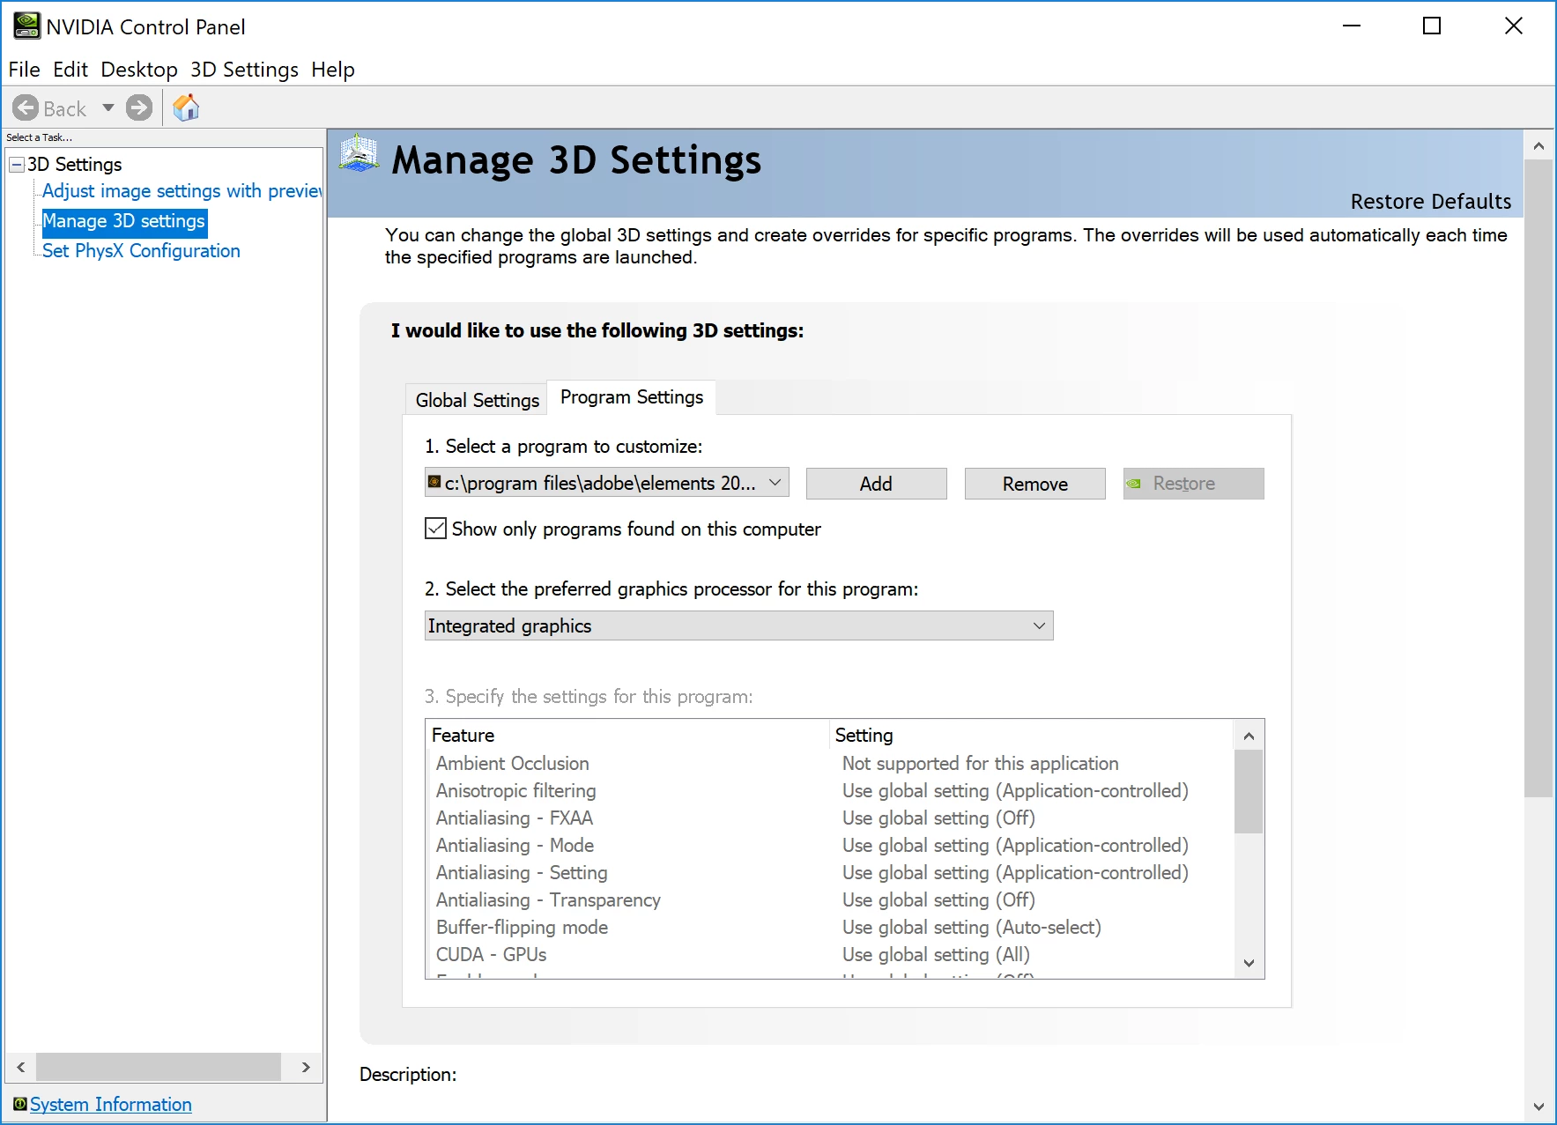Open the Desktop menu
This screenshot has width=1557, height=1125.
(139, 70)
